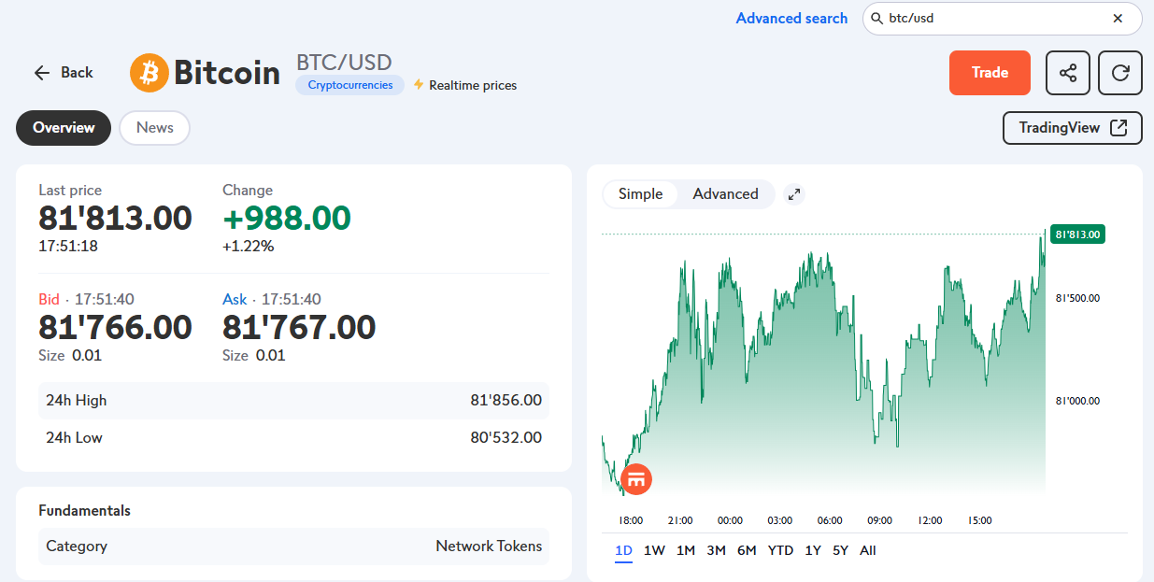1154x582 pixels.
Task: Click the green 81'813.00 chart price label
Action: [1077, 234]
